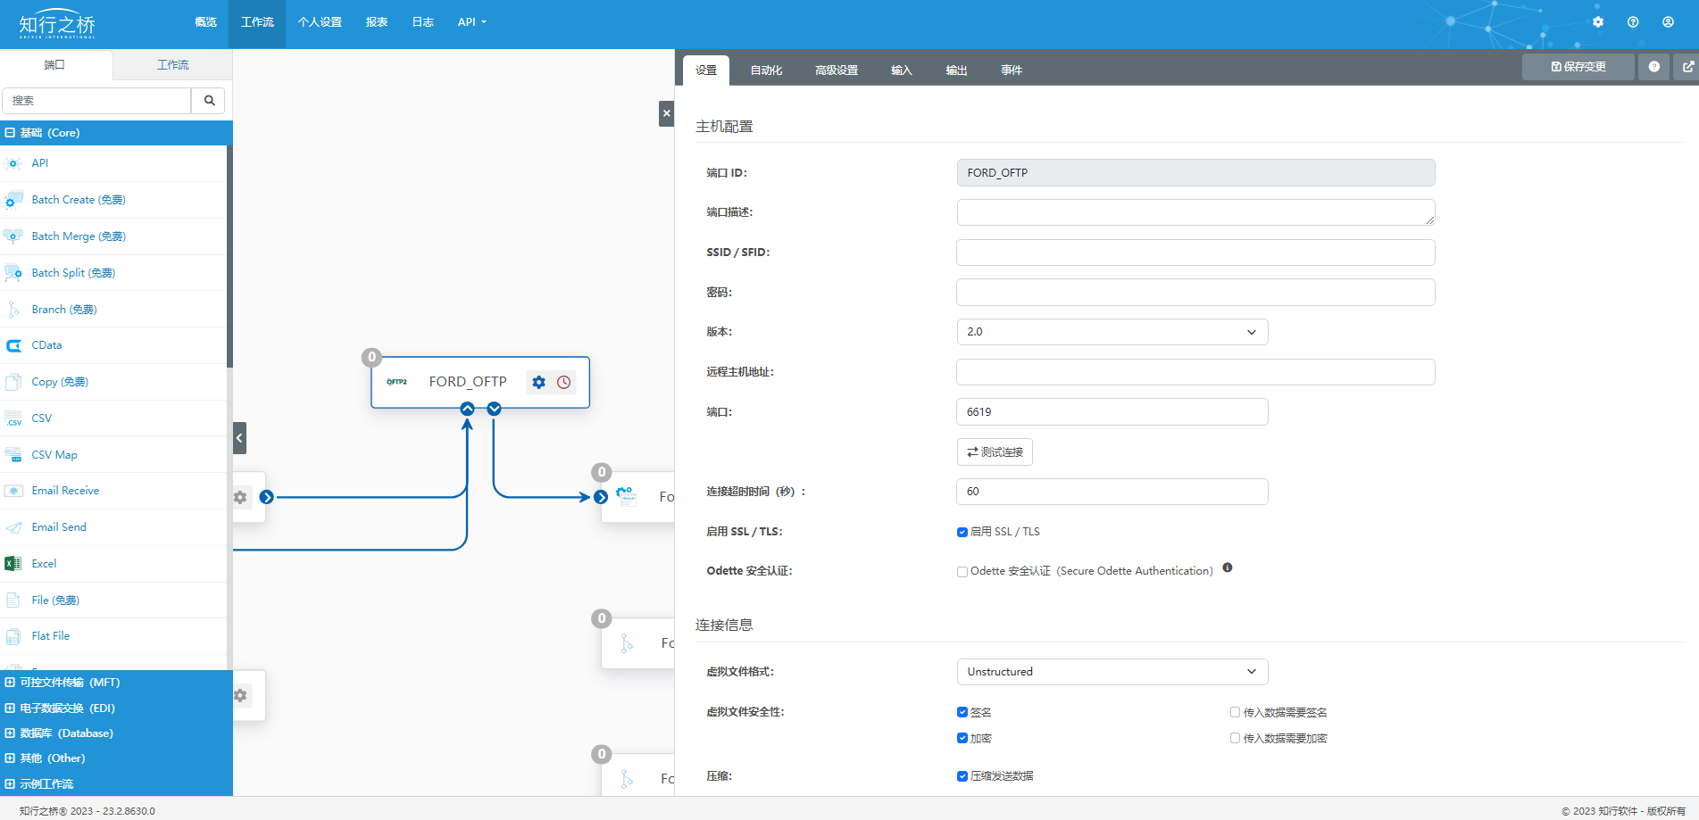
Task: Switch to 自动化 tab
Action: 766,70
